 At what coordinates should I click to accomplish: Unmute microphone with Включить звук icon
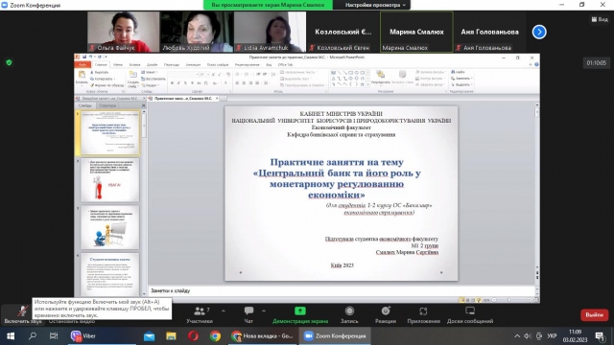[x=22, y=311]
